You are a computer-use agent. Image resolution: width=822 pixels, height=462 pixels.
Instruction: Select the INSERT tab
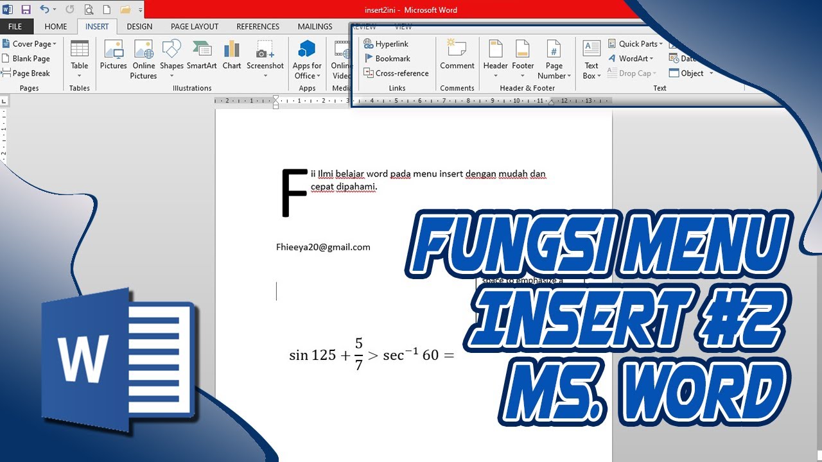tap(97, 26)
